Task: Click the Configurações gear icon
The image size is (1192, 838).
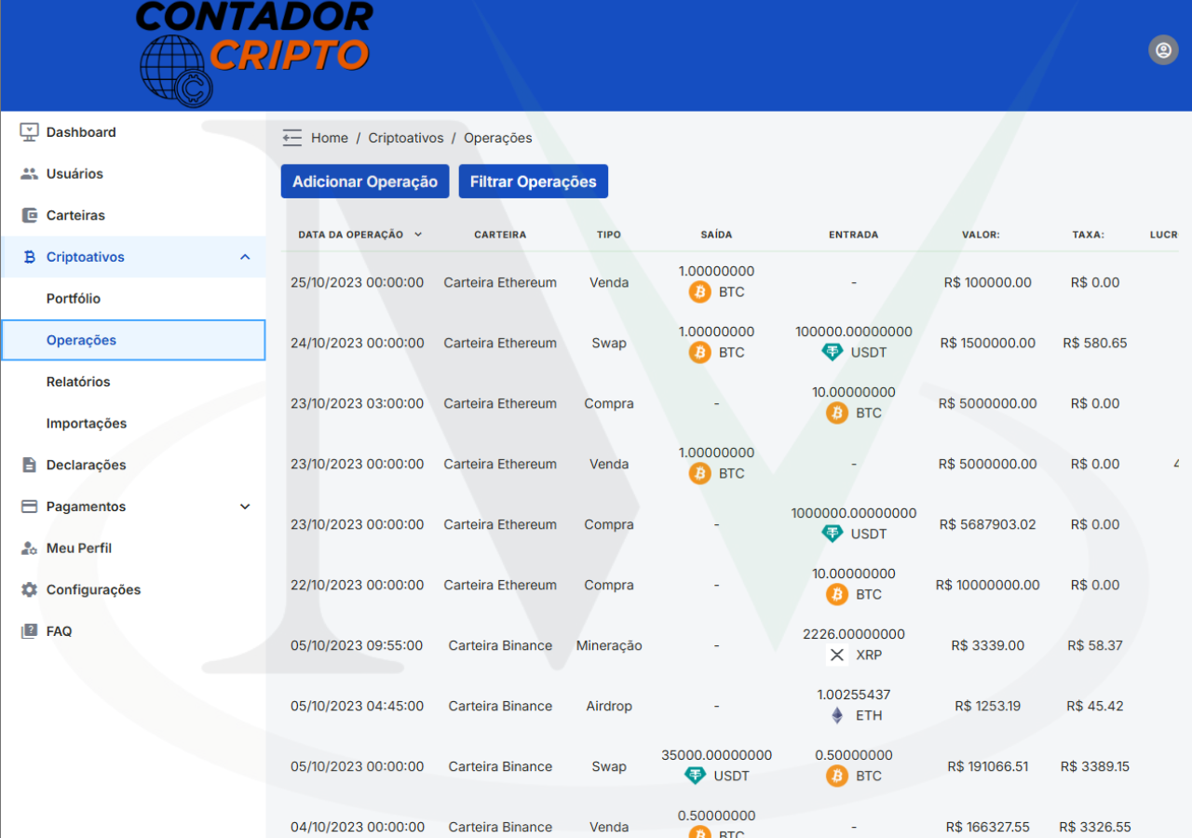Action: tap(30, 589)
